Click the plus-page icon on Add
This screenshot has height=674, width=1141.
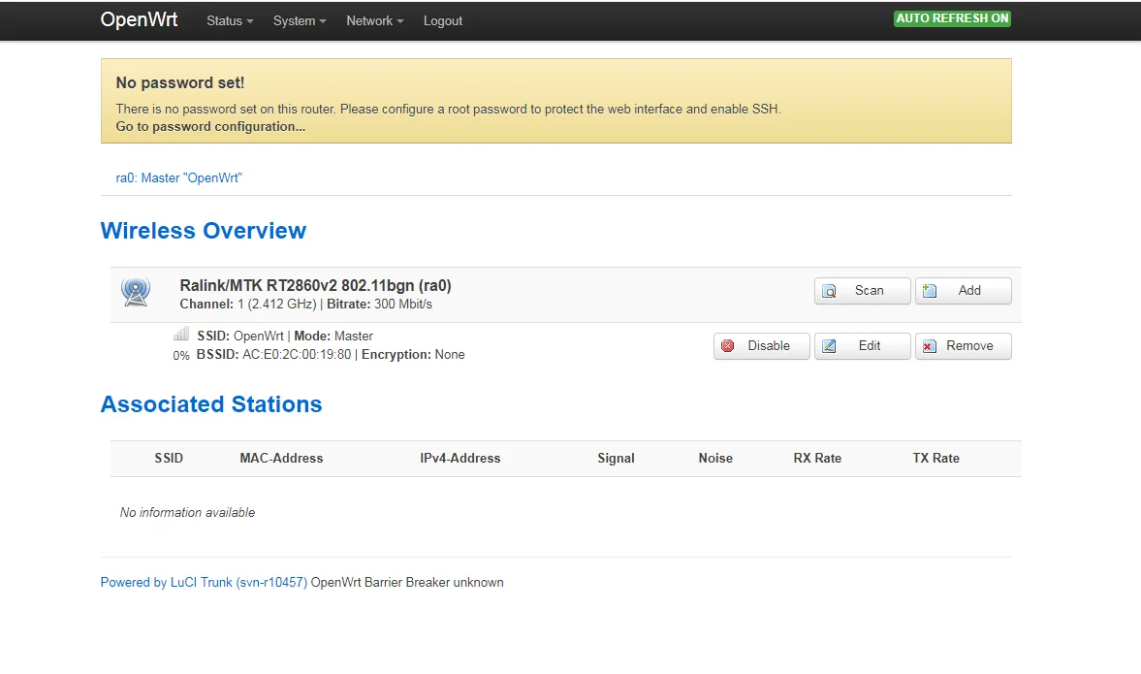[930, 291]
